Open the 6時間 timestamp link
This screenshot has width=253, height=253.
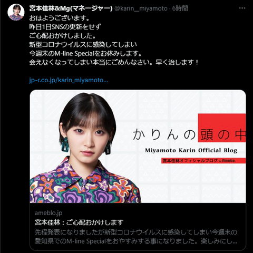pos(180,8)
